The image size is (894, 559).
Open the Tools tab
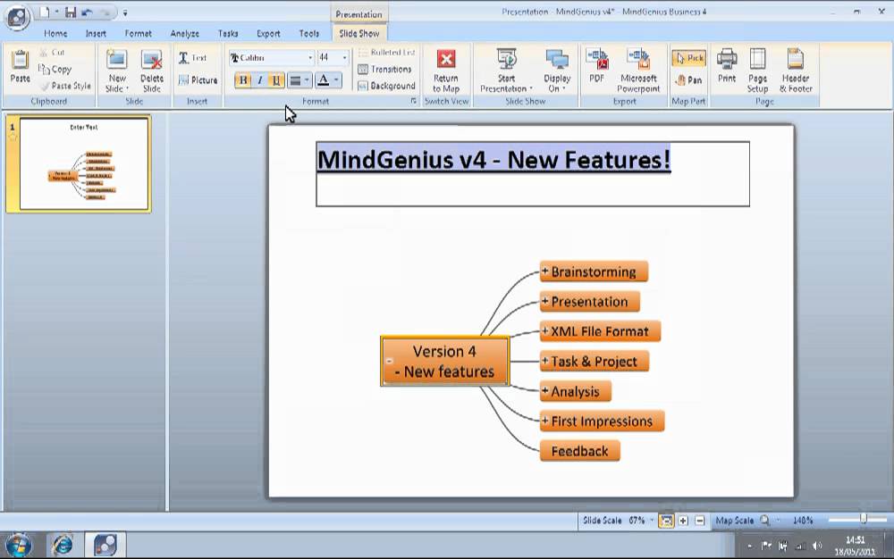click(309, 34)
